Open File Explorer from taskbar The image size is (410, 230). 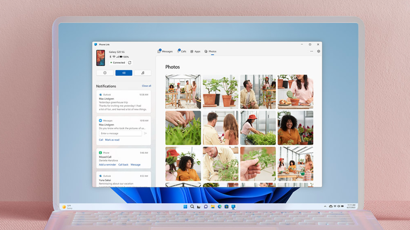[213, 207]
